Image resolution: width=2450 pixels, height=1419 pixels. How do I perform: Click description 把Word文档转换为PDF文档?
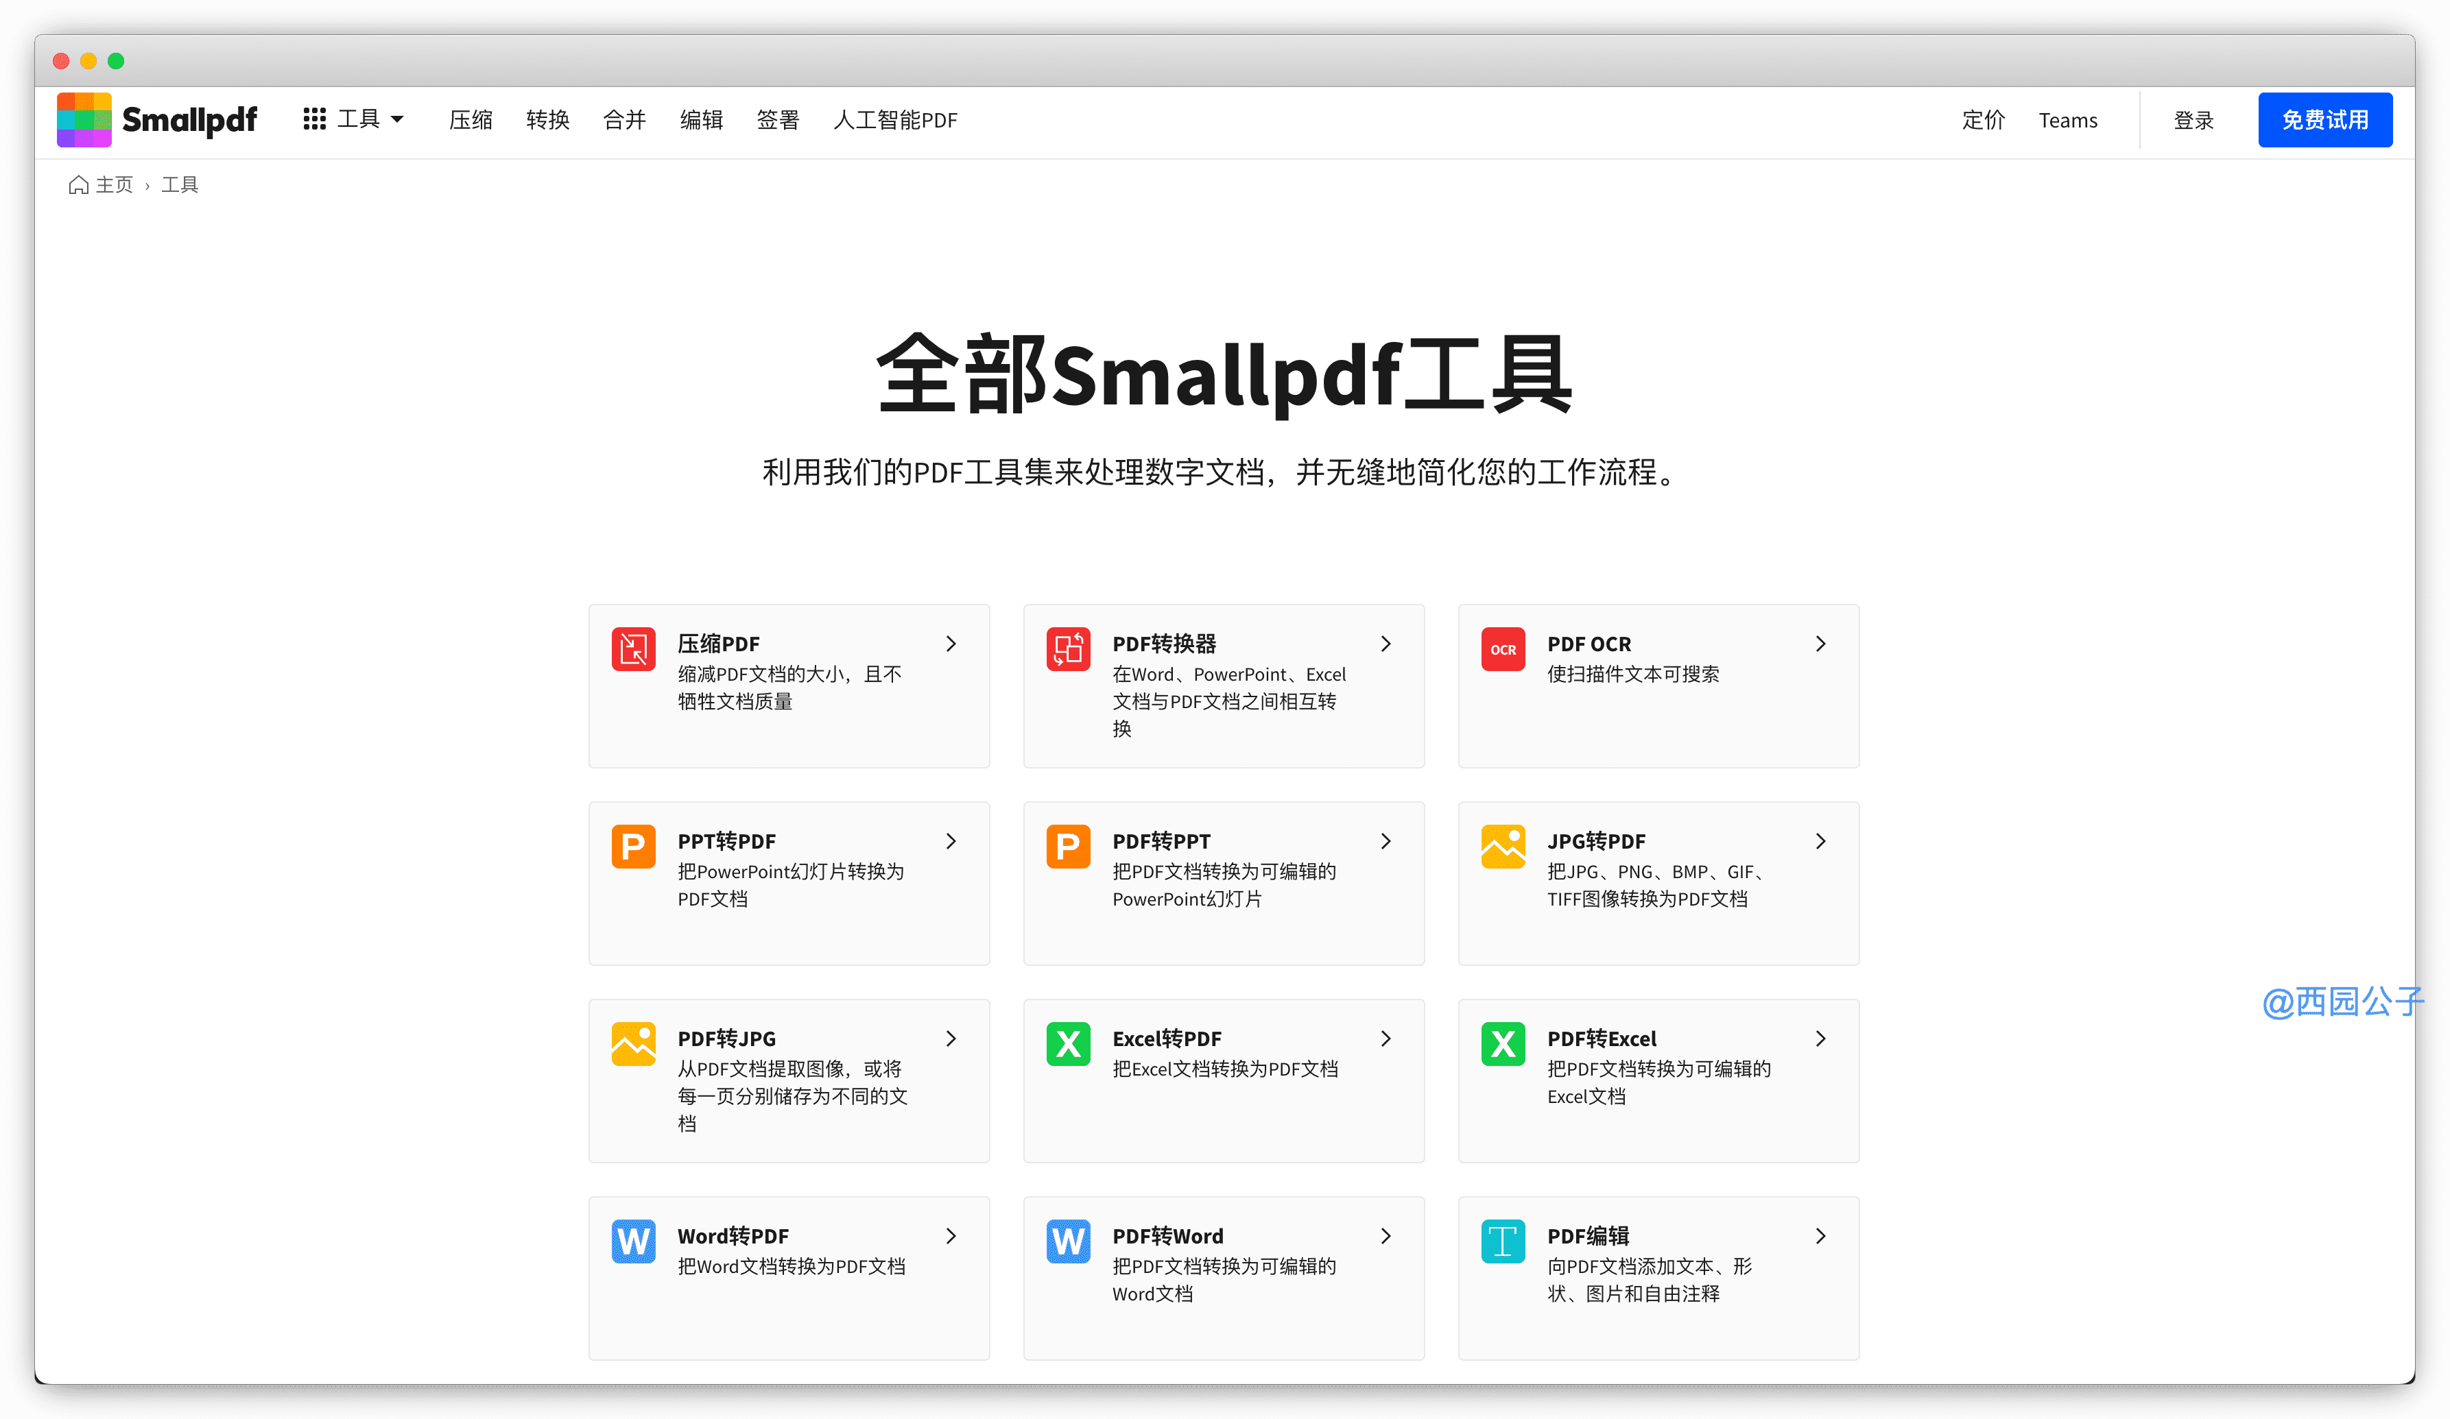tap(792, 1265)
